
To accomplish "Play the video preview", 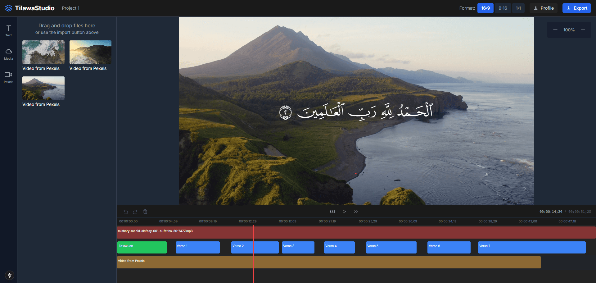I will (344, 212).
